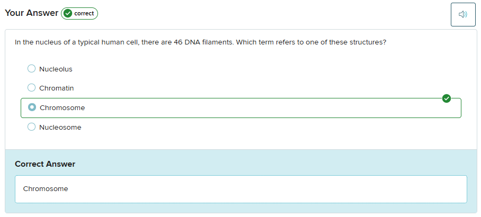This screenshot has height=217, width=481.
Task: Click the number 46 in the question
Action: (178, 42)
